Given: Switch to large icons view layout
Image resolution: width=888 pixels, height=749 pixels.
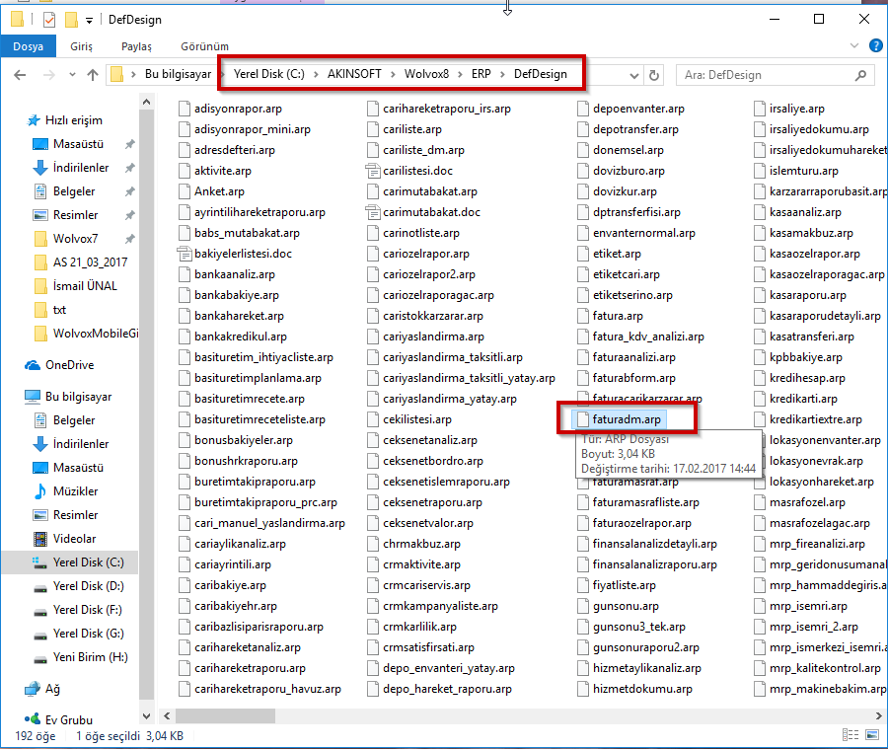Looking at the screenshot, I should pos(873,735).
